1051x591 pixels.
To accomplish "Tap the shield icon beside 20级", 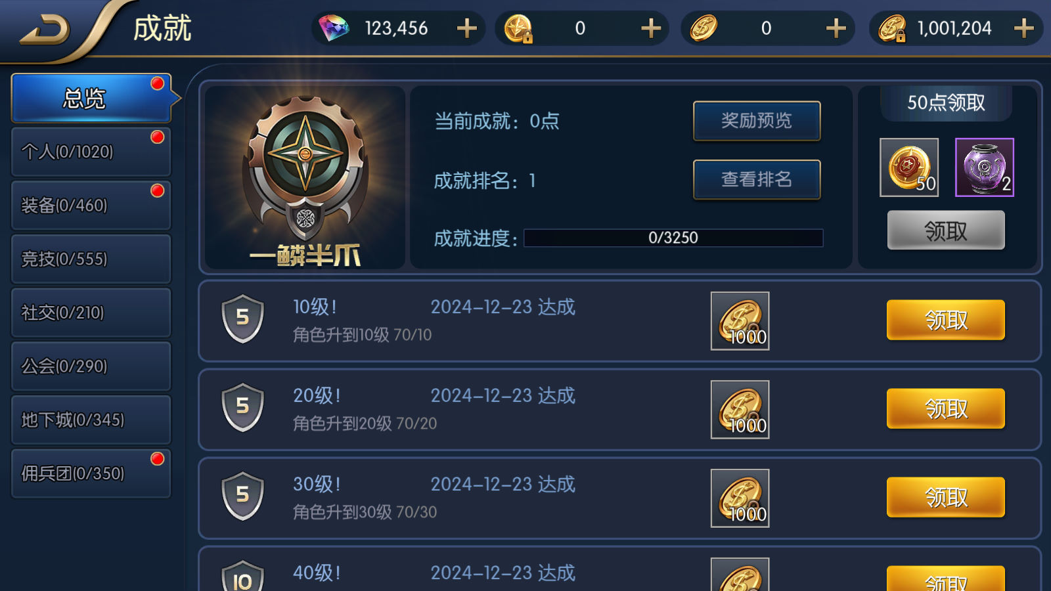I will pos(242,407).
